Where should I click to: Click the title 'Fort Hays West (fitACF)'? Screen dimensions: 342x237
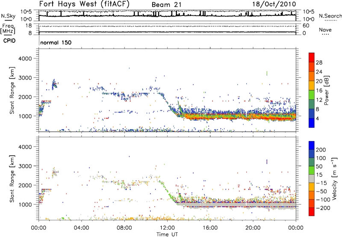[84, 4]
